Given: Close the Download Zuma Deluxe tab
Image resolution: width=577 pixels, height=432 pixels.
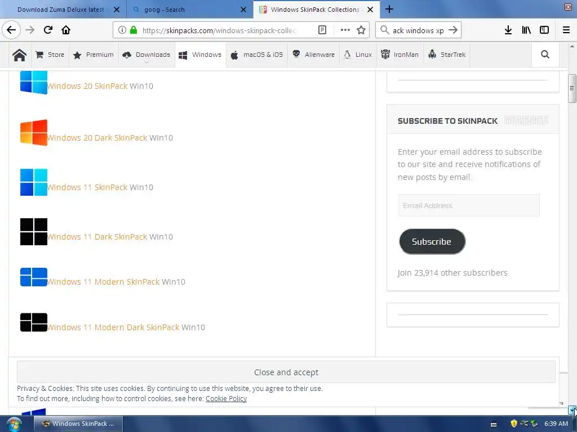Looking at the screenshot, I should (x=116, y=10).
